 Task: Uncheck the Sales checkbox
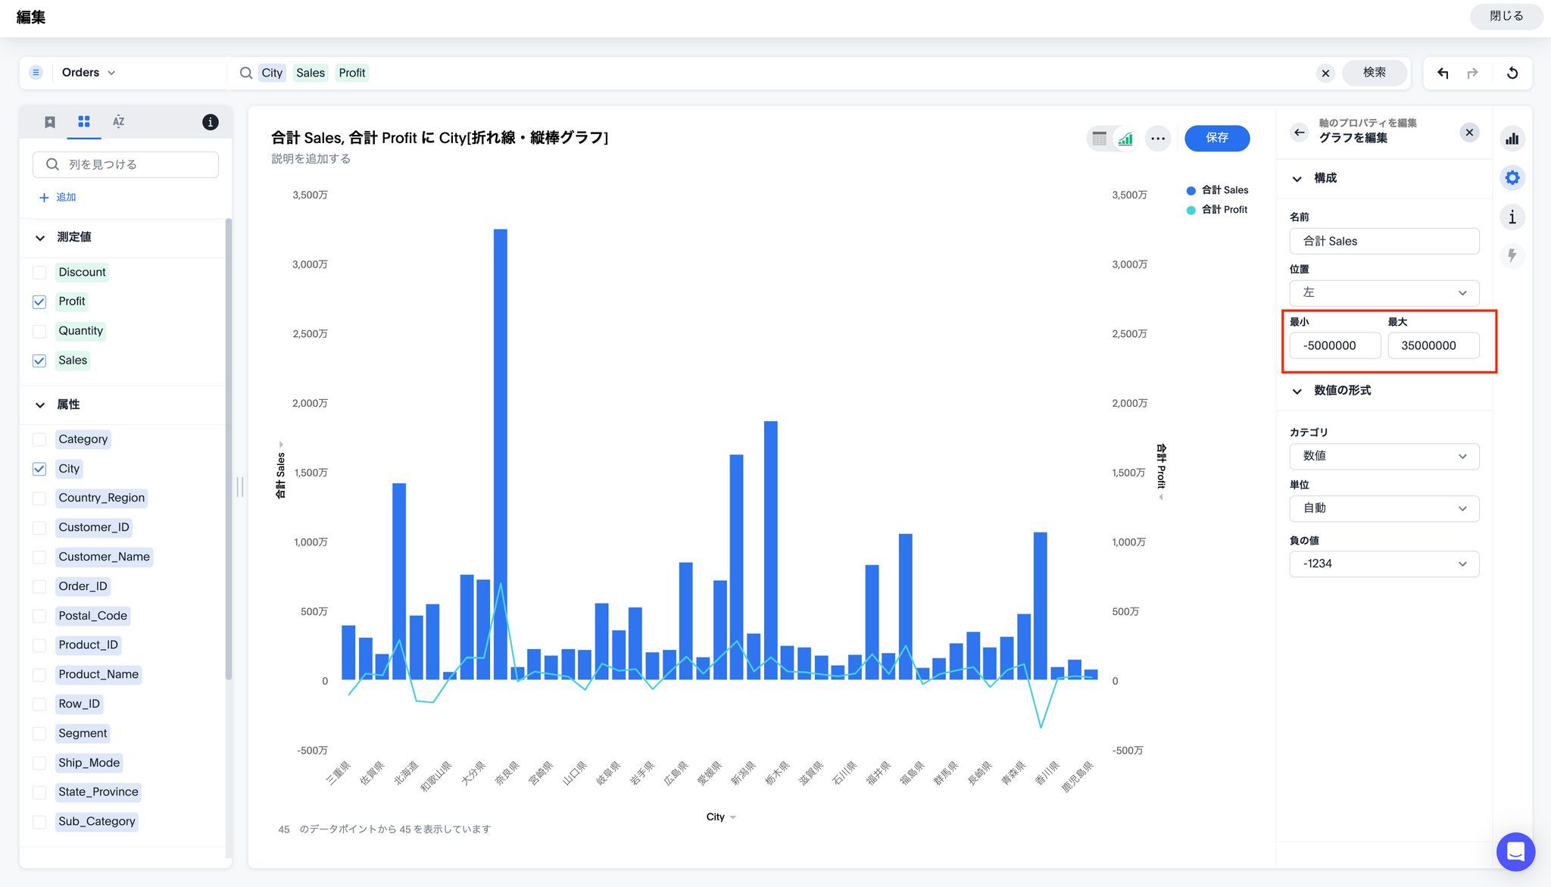39,361
